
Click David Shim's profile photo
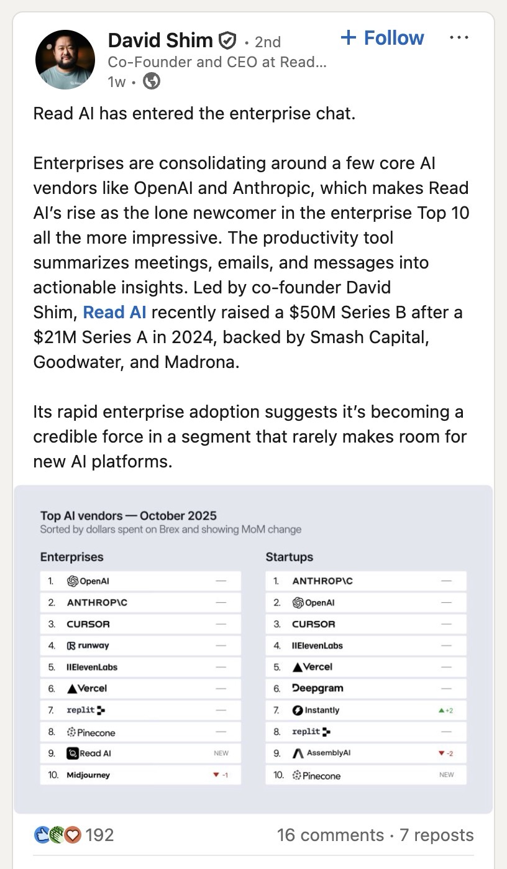tap(65, 59)
